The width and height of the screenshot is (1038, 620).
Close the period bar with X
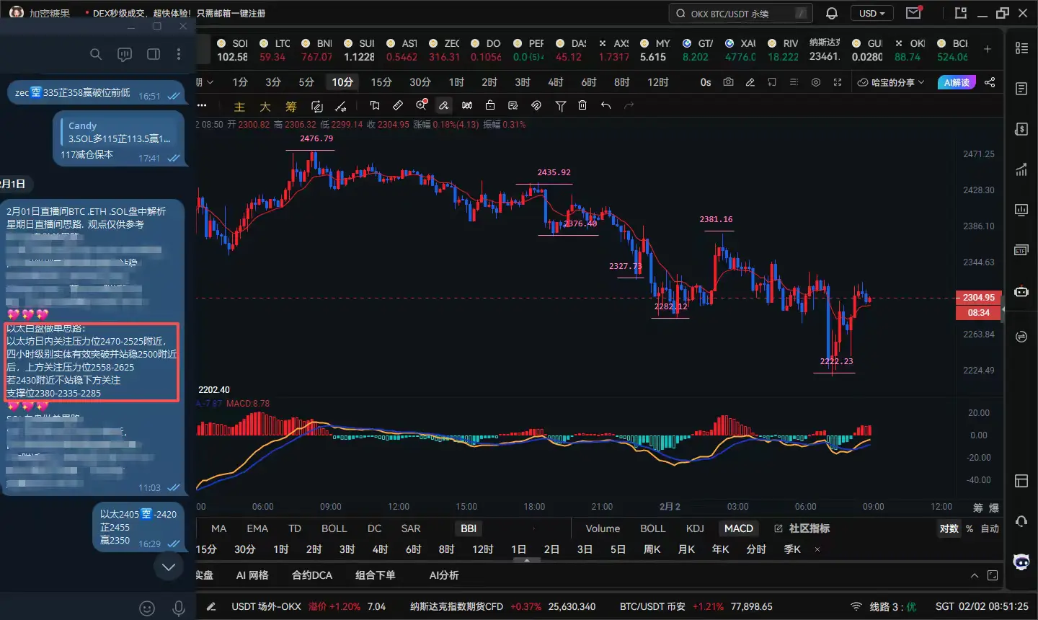[x=817, y=549]
